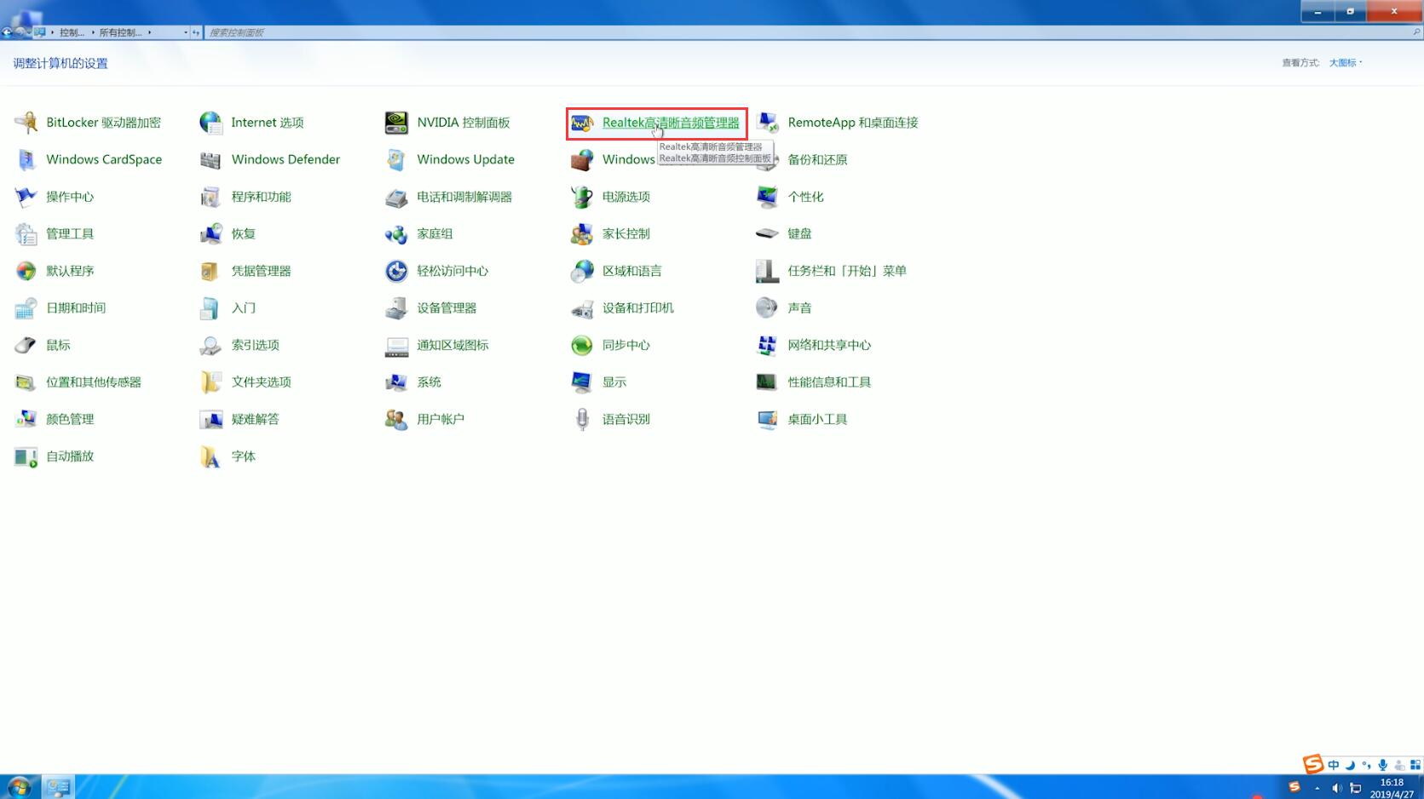Viewport: 1424px width, 799px height.
Task: Open 字体 icon
Action: 211,456
